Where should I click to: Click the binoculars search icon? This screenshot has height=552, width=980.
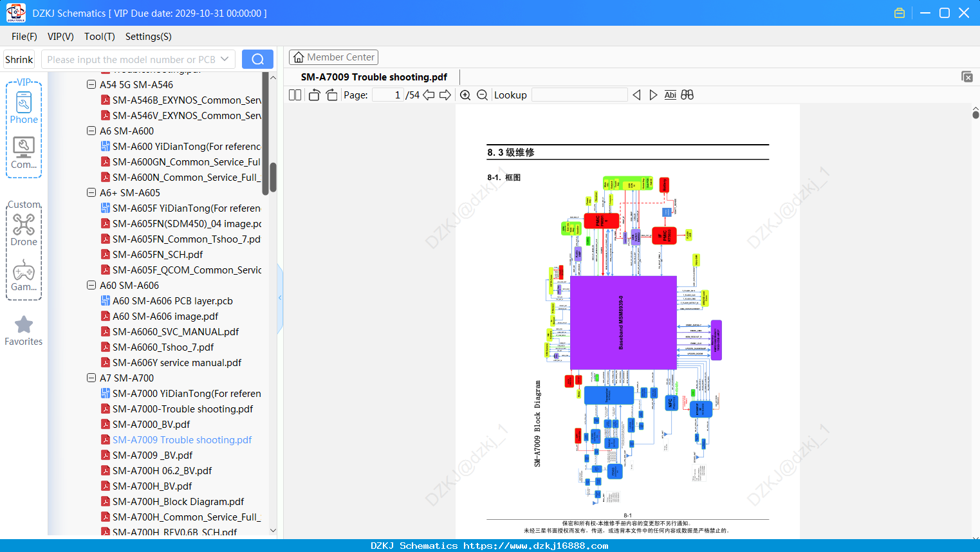(x=687, y=95)
